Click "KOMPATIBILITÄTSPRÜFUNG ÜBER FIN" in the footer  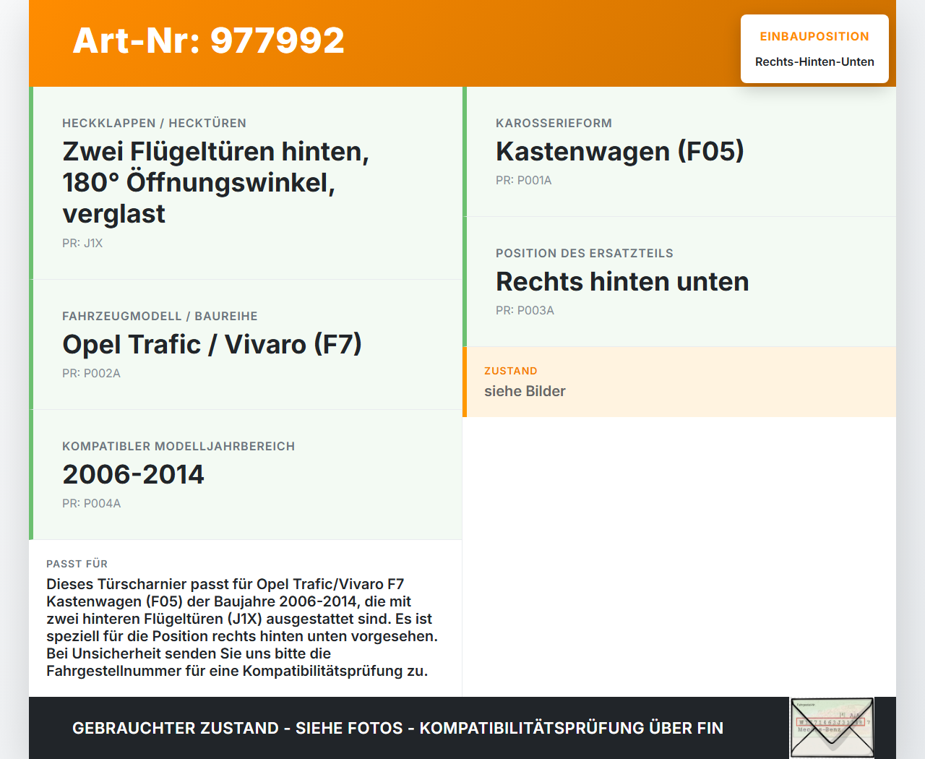coord(574,729)
